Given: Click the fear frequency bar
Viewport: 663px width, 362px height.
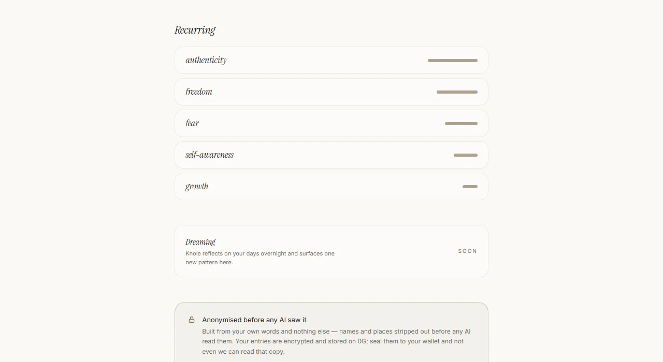Looking at the screenshot, I should coord(461,124).
